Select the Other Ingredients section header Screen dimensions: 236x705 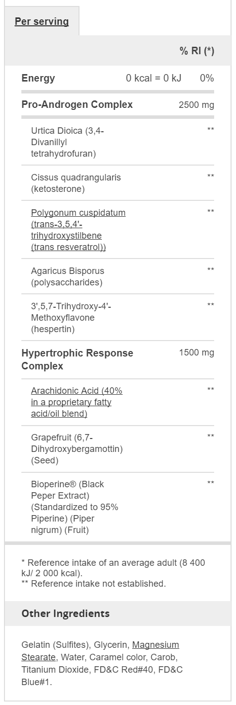[x=66, y=614]
